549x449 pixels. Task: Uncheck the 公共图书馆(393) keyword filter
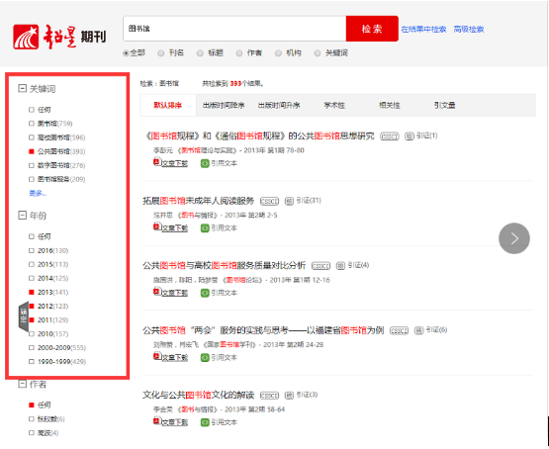pos(32,151)
